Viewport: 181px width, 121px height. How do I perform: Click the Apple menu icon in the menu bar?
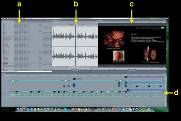2,19
